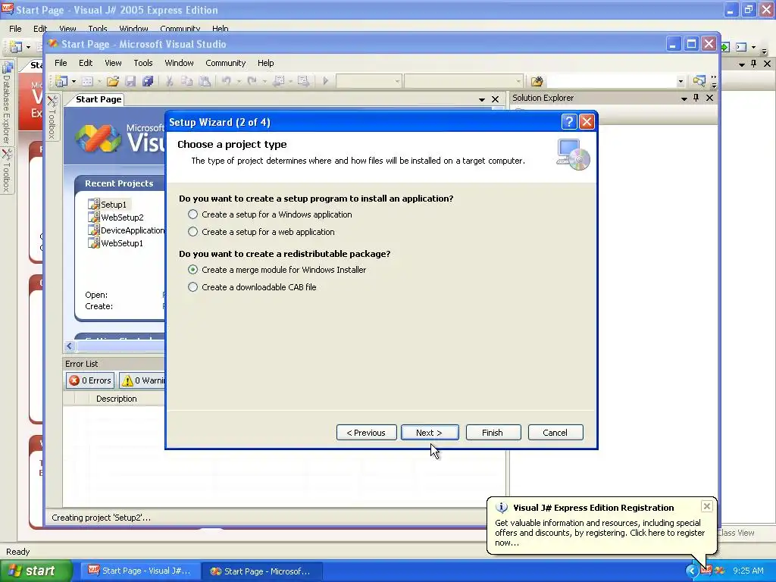Image resolution: width=776 pixels, height=582 pixels.
Task: Open the Solution Configurations combo box
Action: 369,81
